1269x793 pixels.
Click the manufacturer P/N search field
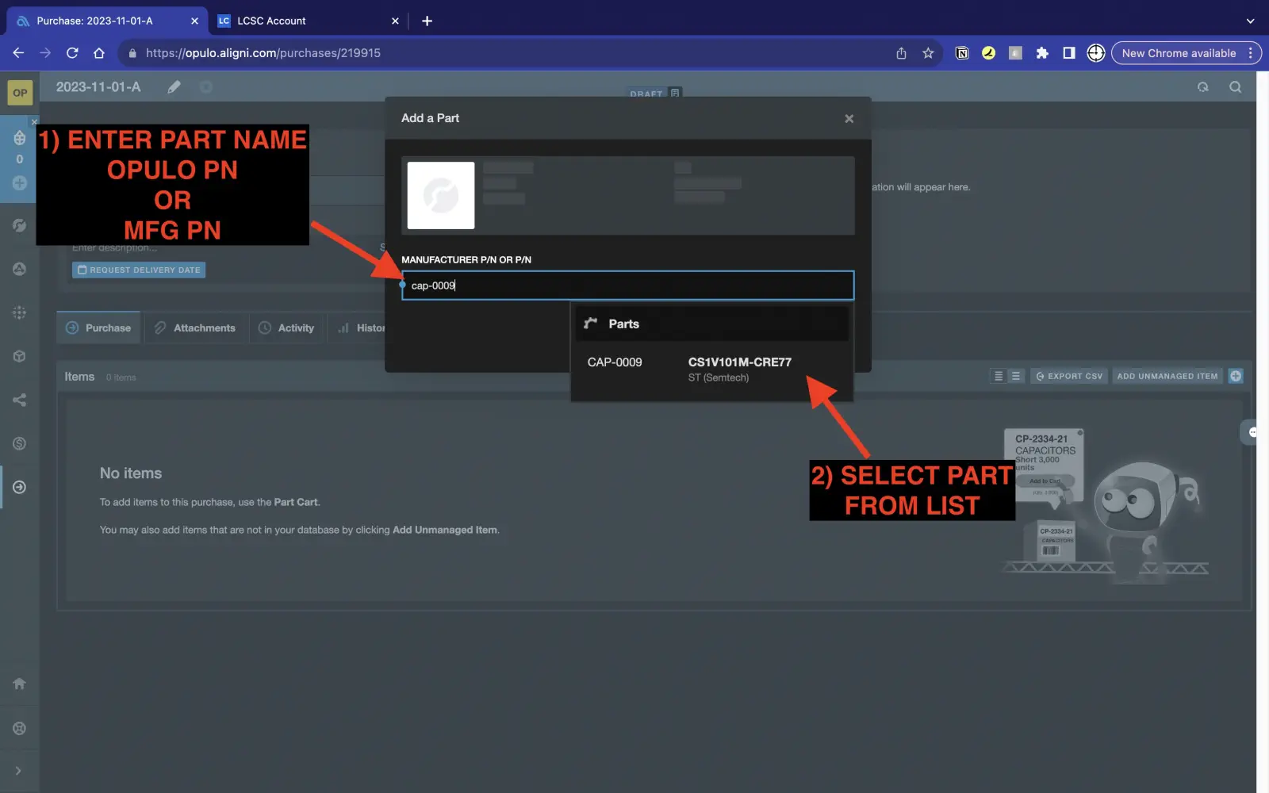coord(627,285)
